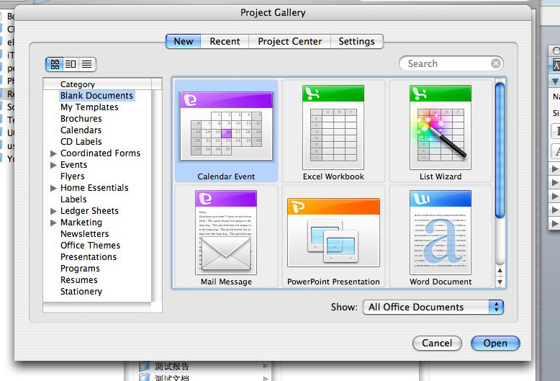
Task: Choose the PowerPoint Presentation template icon
Action: coord(333,233)
